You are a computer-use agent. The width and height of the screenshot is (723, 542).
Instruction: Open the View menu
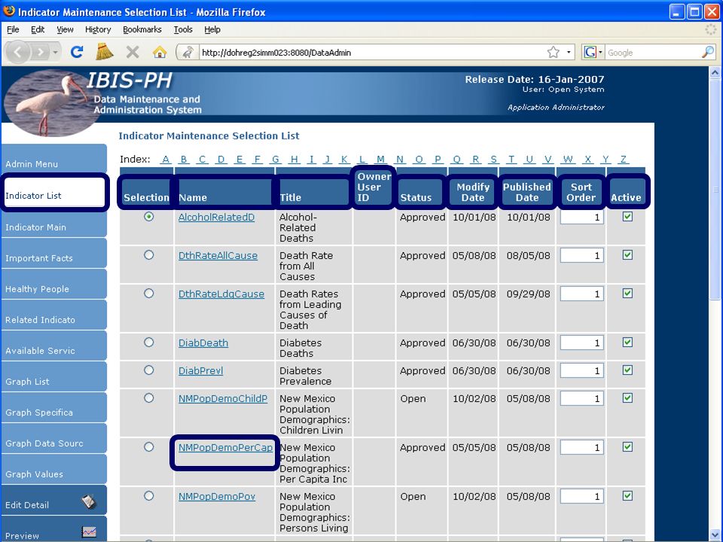[65, 29]
